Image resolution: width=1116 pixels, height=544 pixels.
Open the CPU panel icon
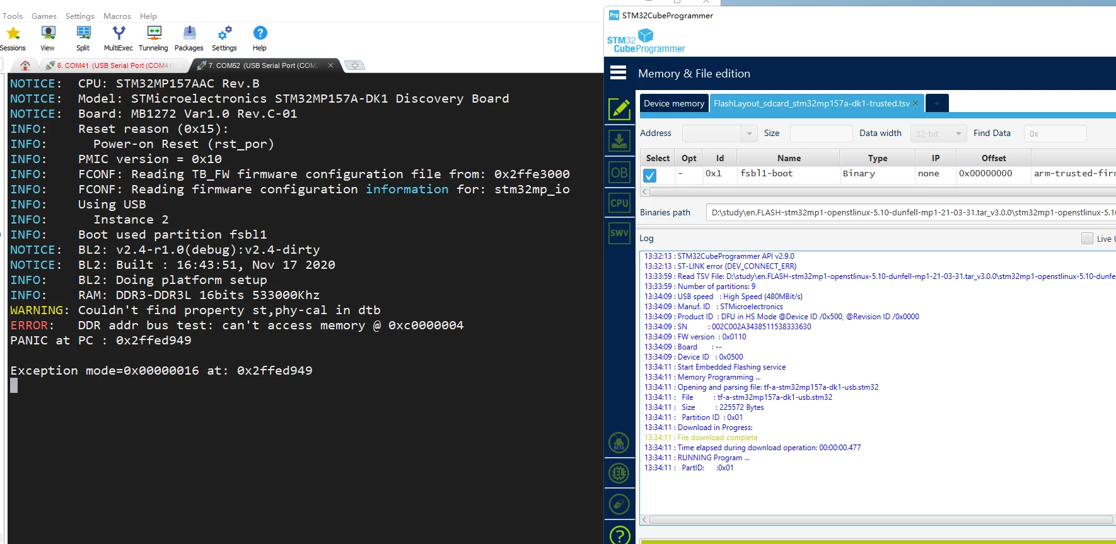point(619,203)
